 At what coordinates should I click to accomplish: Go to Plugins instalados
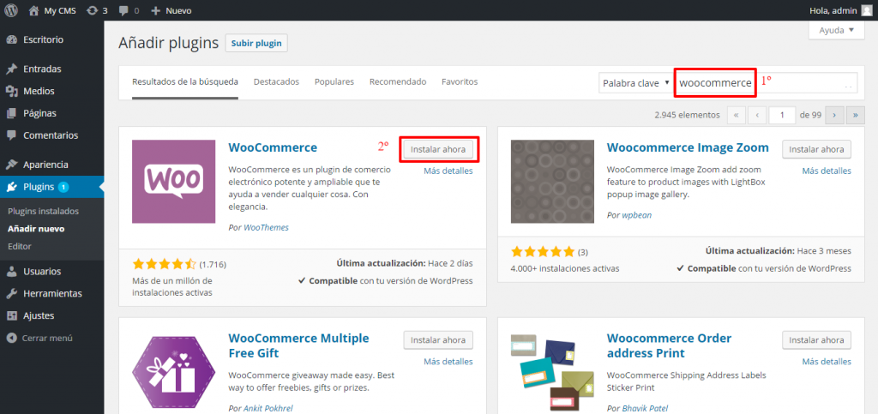coord(43,211)
